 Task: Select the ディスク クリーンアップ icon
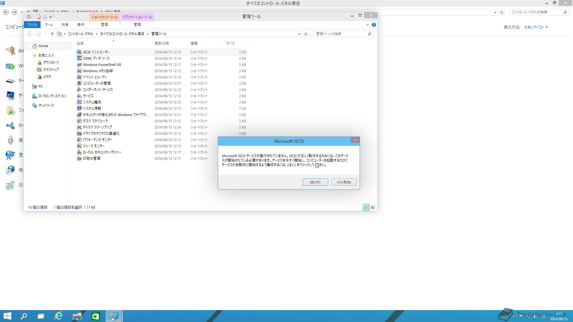click(79, 127)
